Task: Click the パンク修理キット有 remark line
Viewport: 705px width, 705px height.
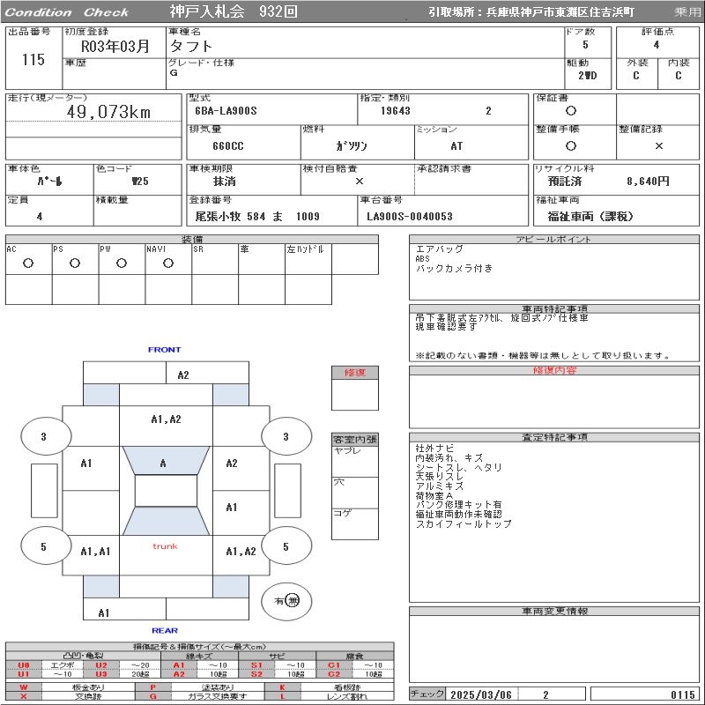Action: [458, 505]
